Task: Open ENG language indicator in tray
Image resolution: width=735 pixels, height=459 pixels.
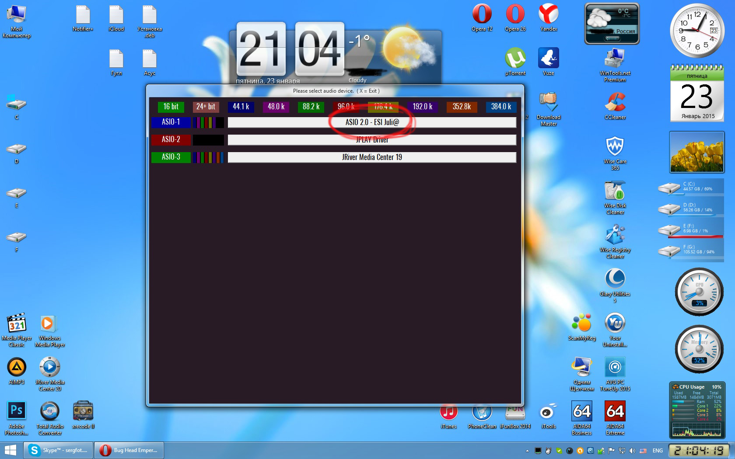Action: (x=658, y=451)
